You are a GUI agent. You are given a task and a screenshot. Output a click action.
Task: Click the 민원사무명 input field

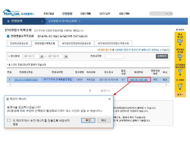tap(114, 56)
